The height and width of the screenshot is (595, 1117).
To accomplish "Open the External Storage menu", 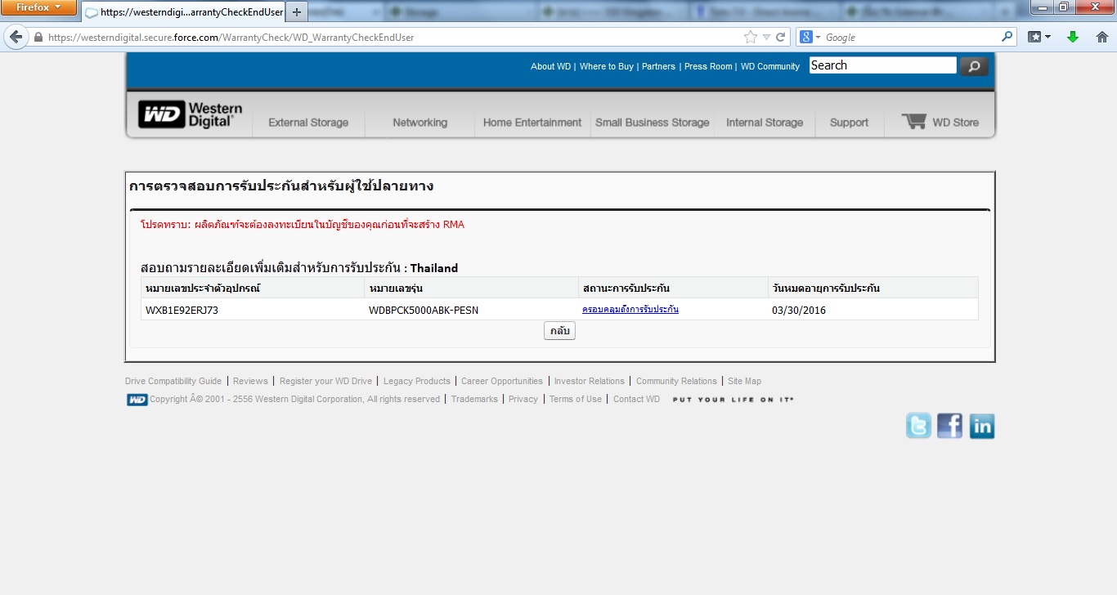I will coord(308,123).
